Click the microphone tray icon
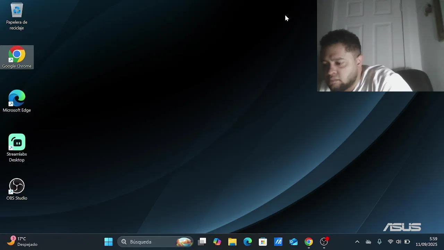The width and height of the screenshot is (444, 250). coord(379,242)
